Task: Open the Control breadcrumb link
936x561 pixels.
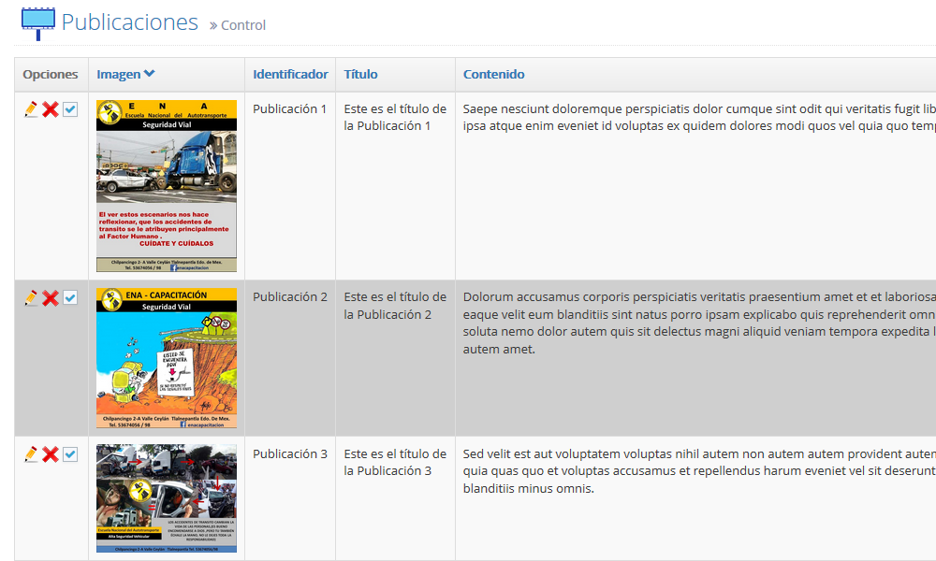Action: pos(242,25)
